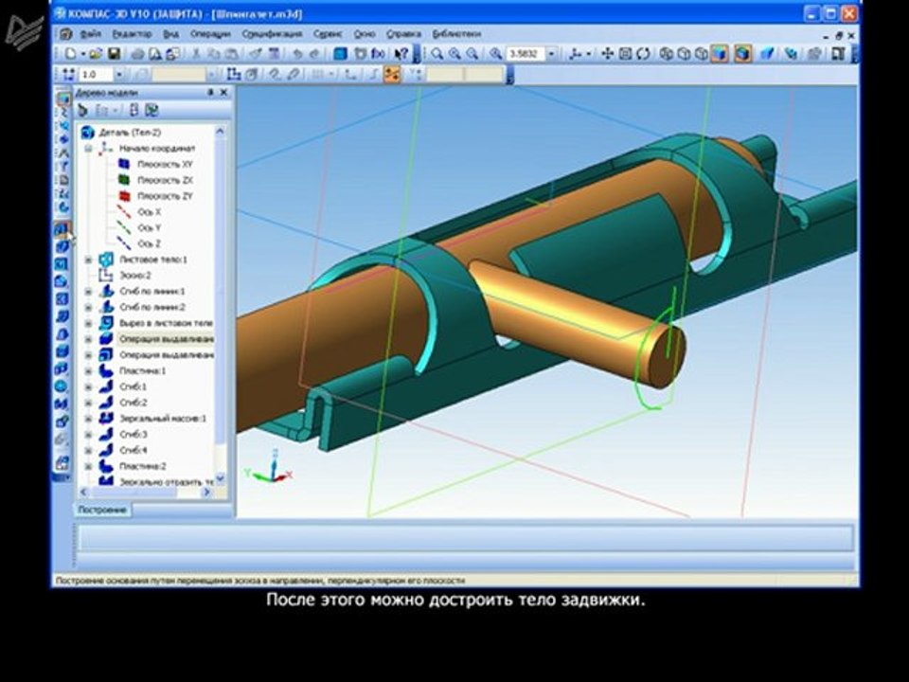
Task: Click the model tree scroll down arrow
Action: 220,479
